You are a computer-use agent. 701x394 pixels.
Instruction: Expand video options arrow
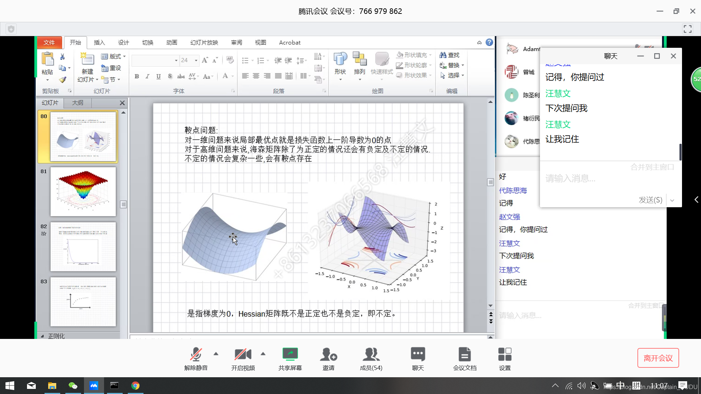tap(263, 354)
